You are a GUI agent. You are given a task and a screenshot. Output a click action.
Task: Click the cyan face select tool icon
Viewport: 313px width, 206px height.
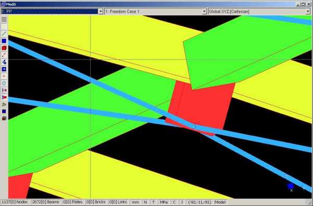point(4,83)
